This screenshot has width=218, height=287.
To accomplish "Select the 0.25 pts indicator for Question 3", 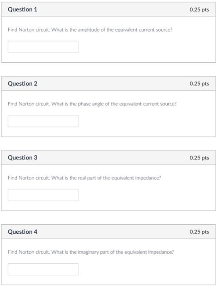I will click(199, 157).
